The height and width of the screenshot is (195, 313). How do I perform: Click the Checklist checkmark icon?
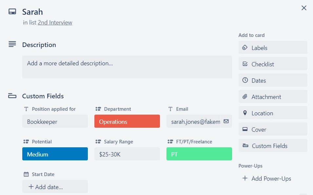point(245,64)
